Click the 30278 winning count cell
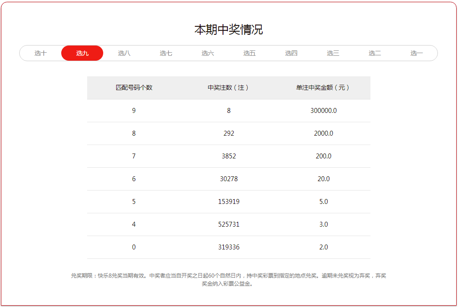Screen dimensions: 458x307 [x=229, y=179]
